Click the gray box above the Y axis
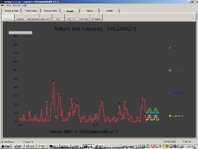This screenshot has height=149, width=198. tap(20, 33)
